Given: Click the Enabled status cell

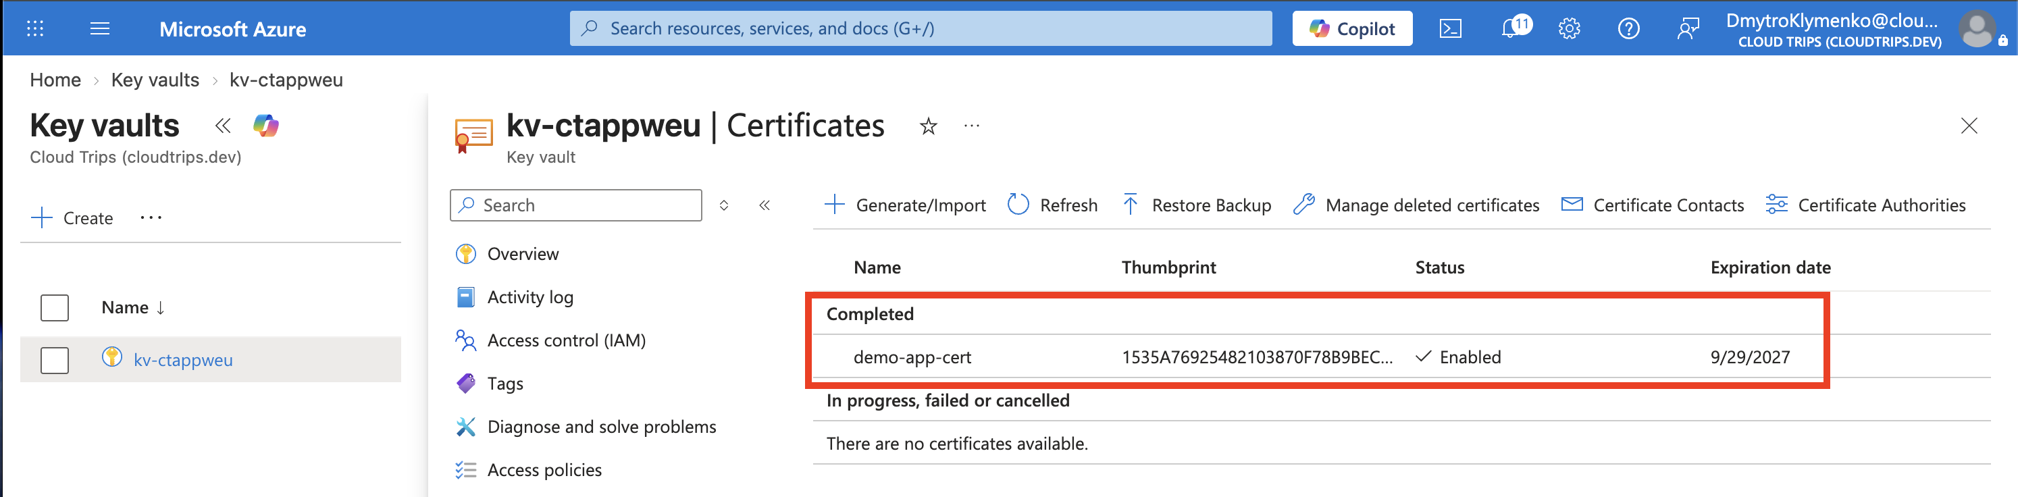Looking at the screenshot, I should [1459, 358].
